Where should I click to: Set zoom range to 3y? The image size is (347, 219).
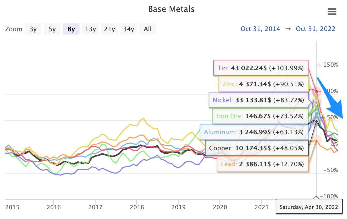[33, 29]
